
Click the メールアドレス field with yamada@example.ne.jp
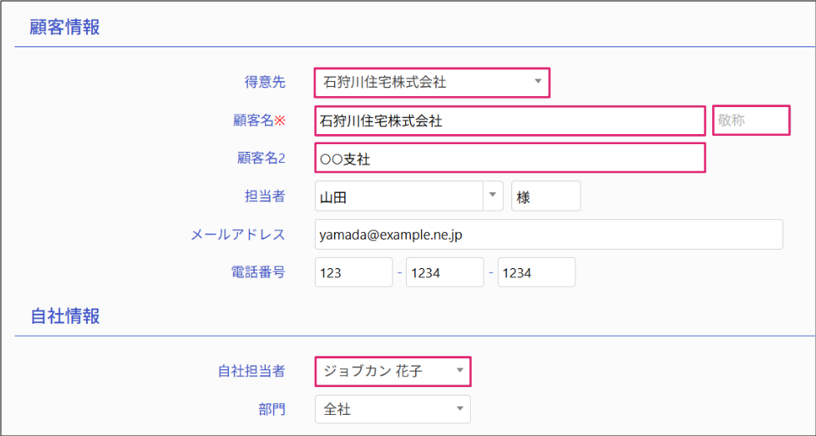549,234
